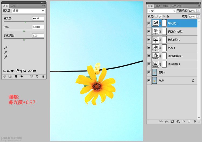Click the 位移 value field 0.0000
The image size is (202, 142).
(x=38, y=27)
